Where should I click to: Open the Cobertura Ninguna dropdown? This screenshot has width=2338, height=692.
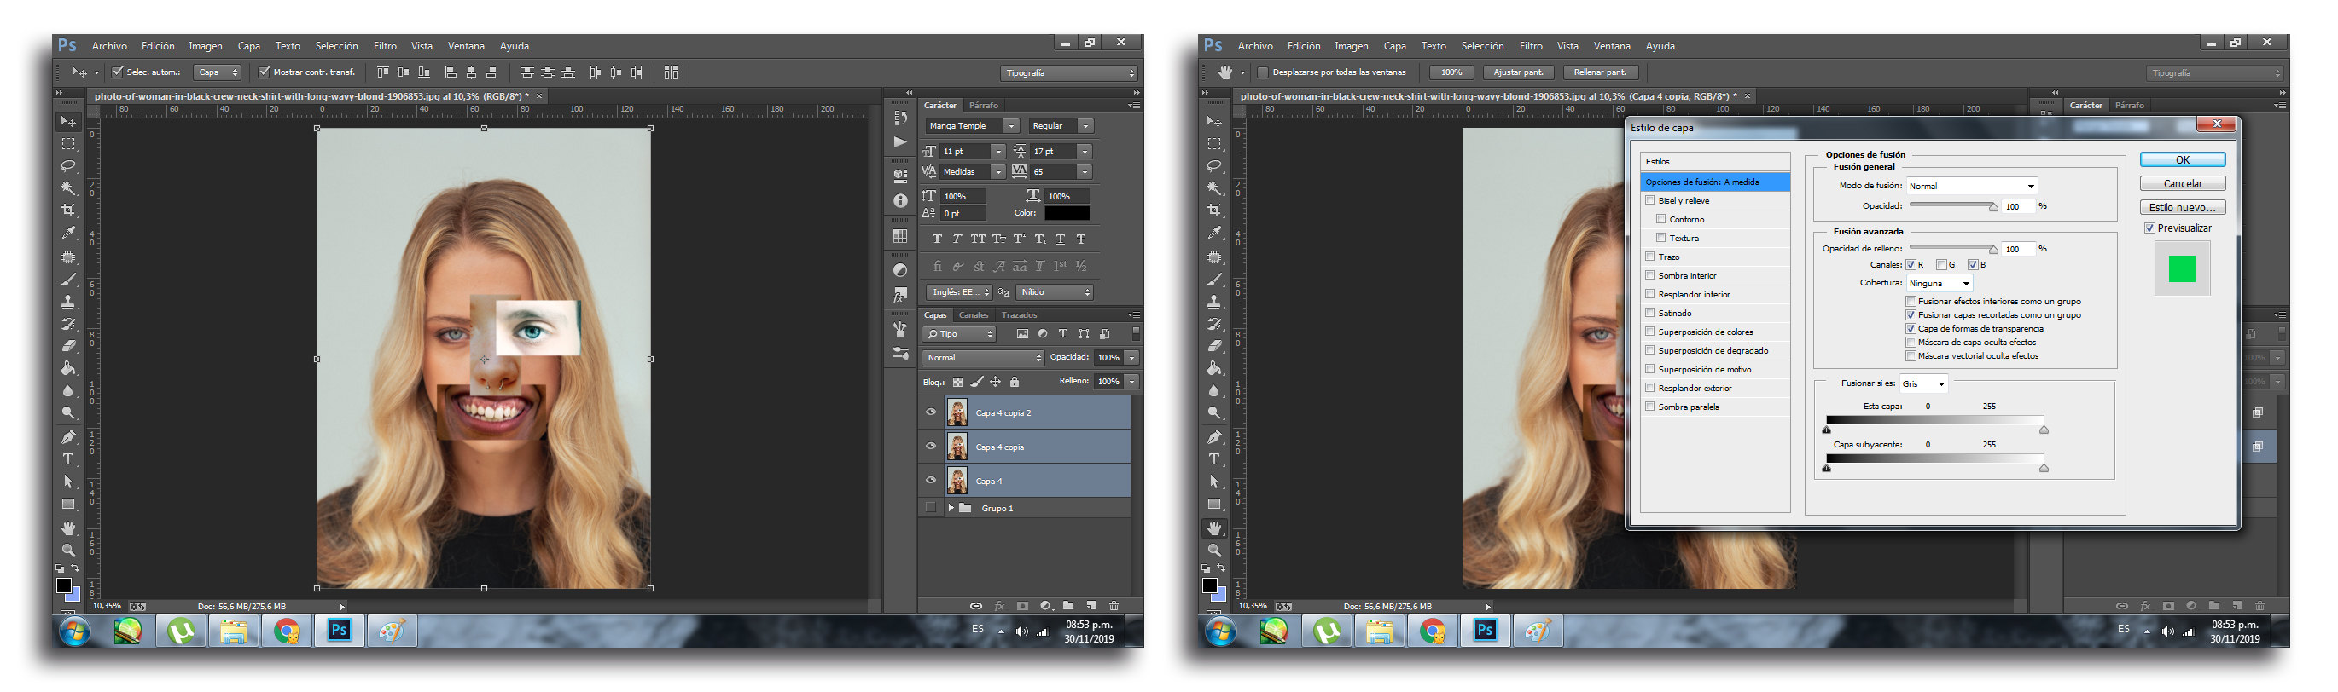pos(1939,284)
